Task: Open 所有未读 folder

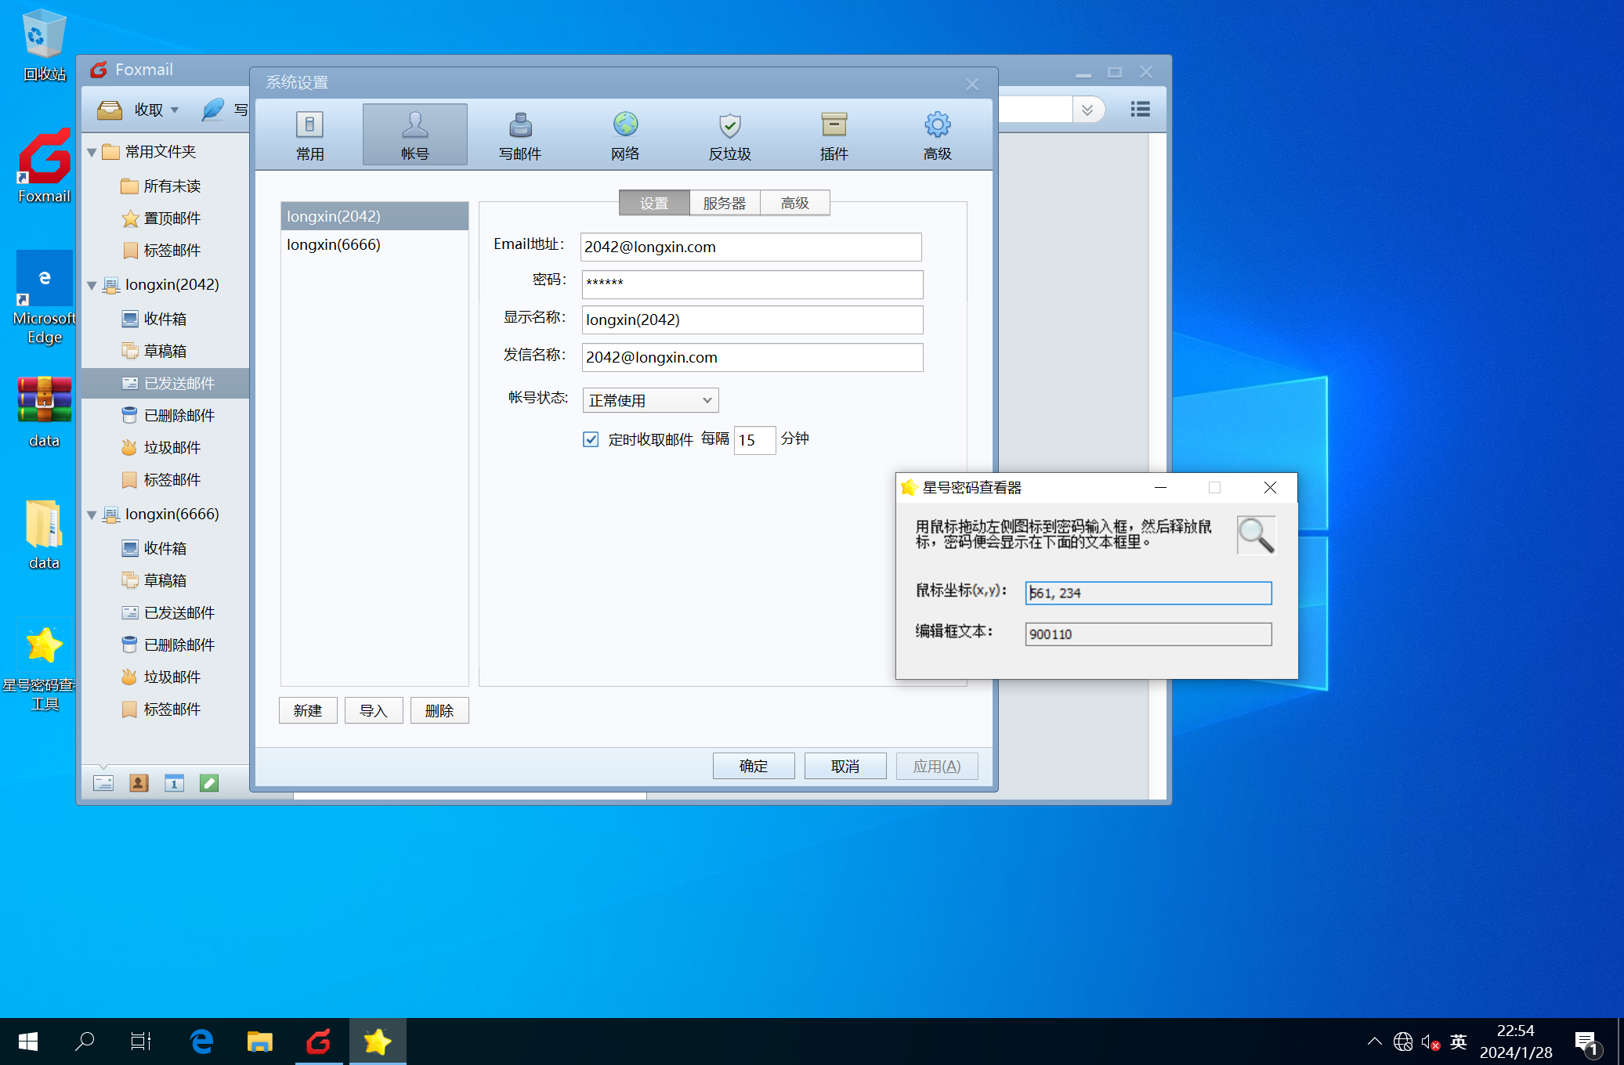Action: [161, 186]
